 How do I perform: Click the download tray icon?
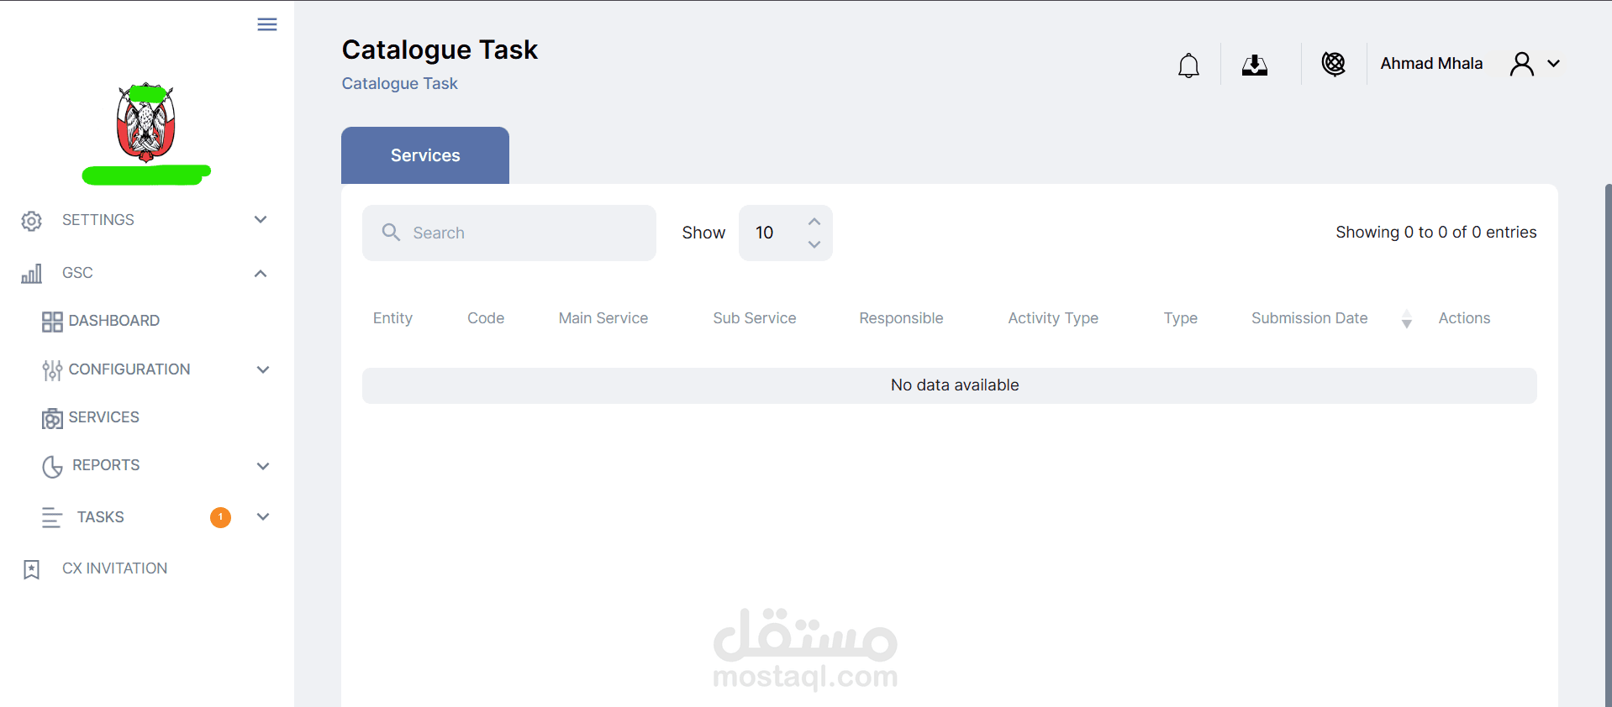click(1255, 65)
